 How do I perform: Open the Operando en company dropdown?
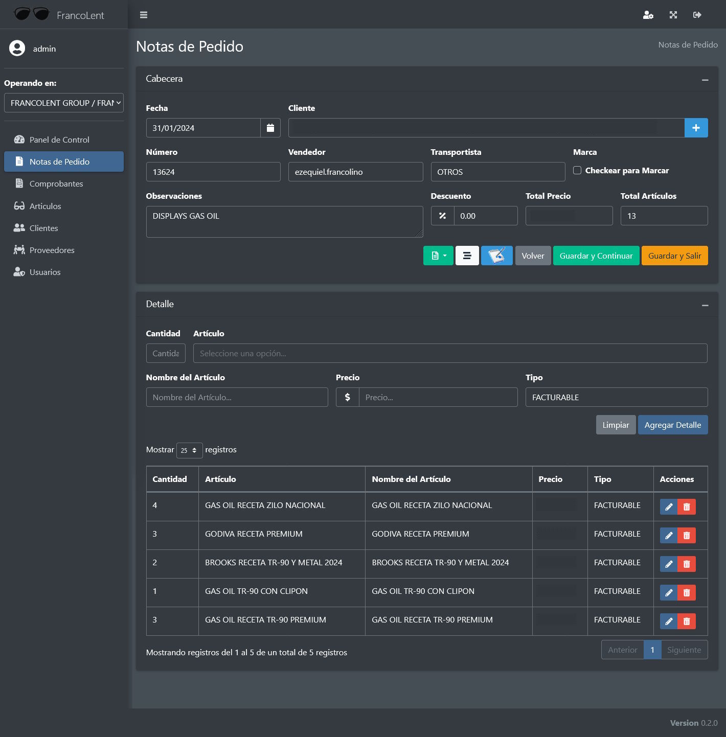click(x=64, y=103)
